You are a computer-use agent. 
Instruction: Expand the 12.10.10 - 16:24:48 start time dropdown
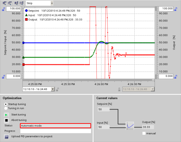click(53, 89)
